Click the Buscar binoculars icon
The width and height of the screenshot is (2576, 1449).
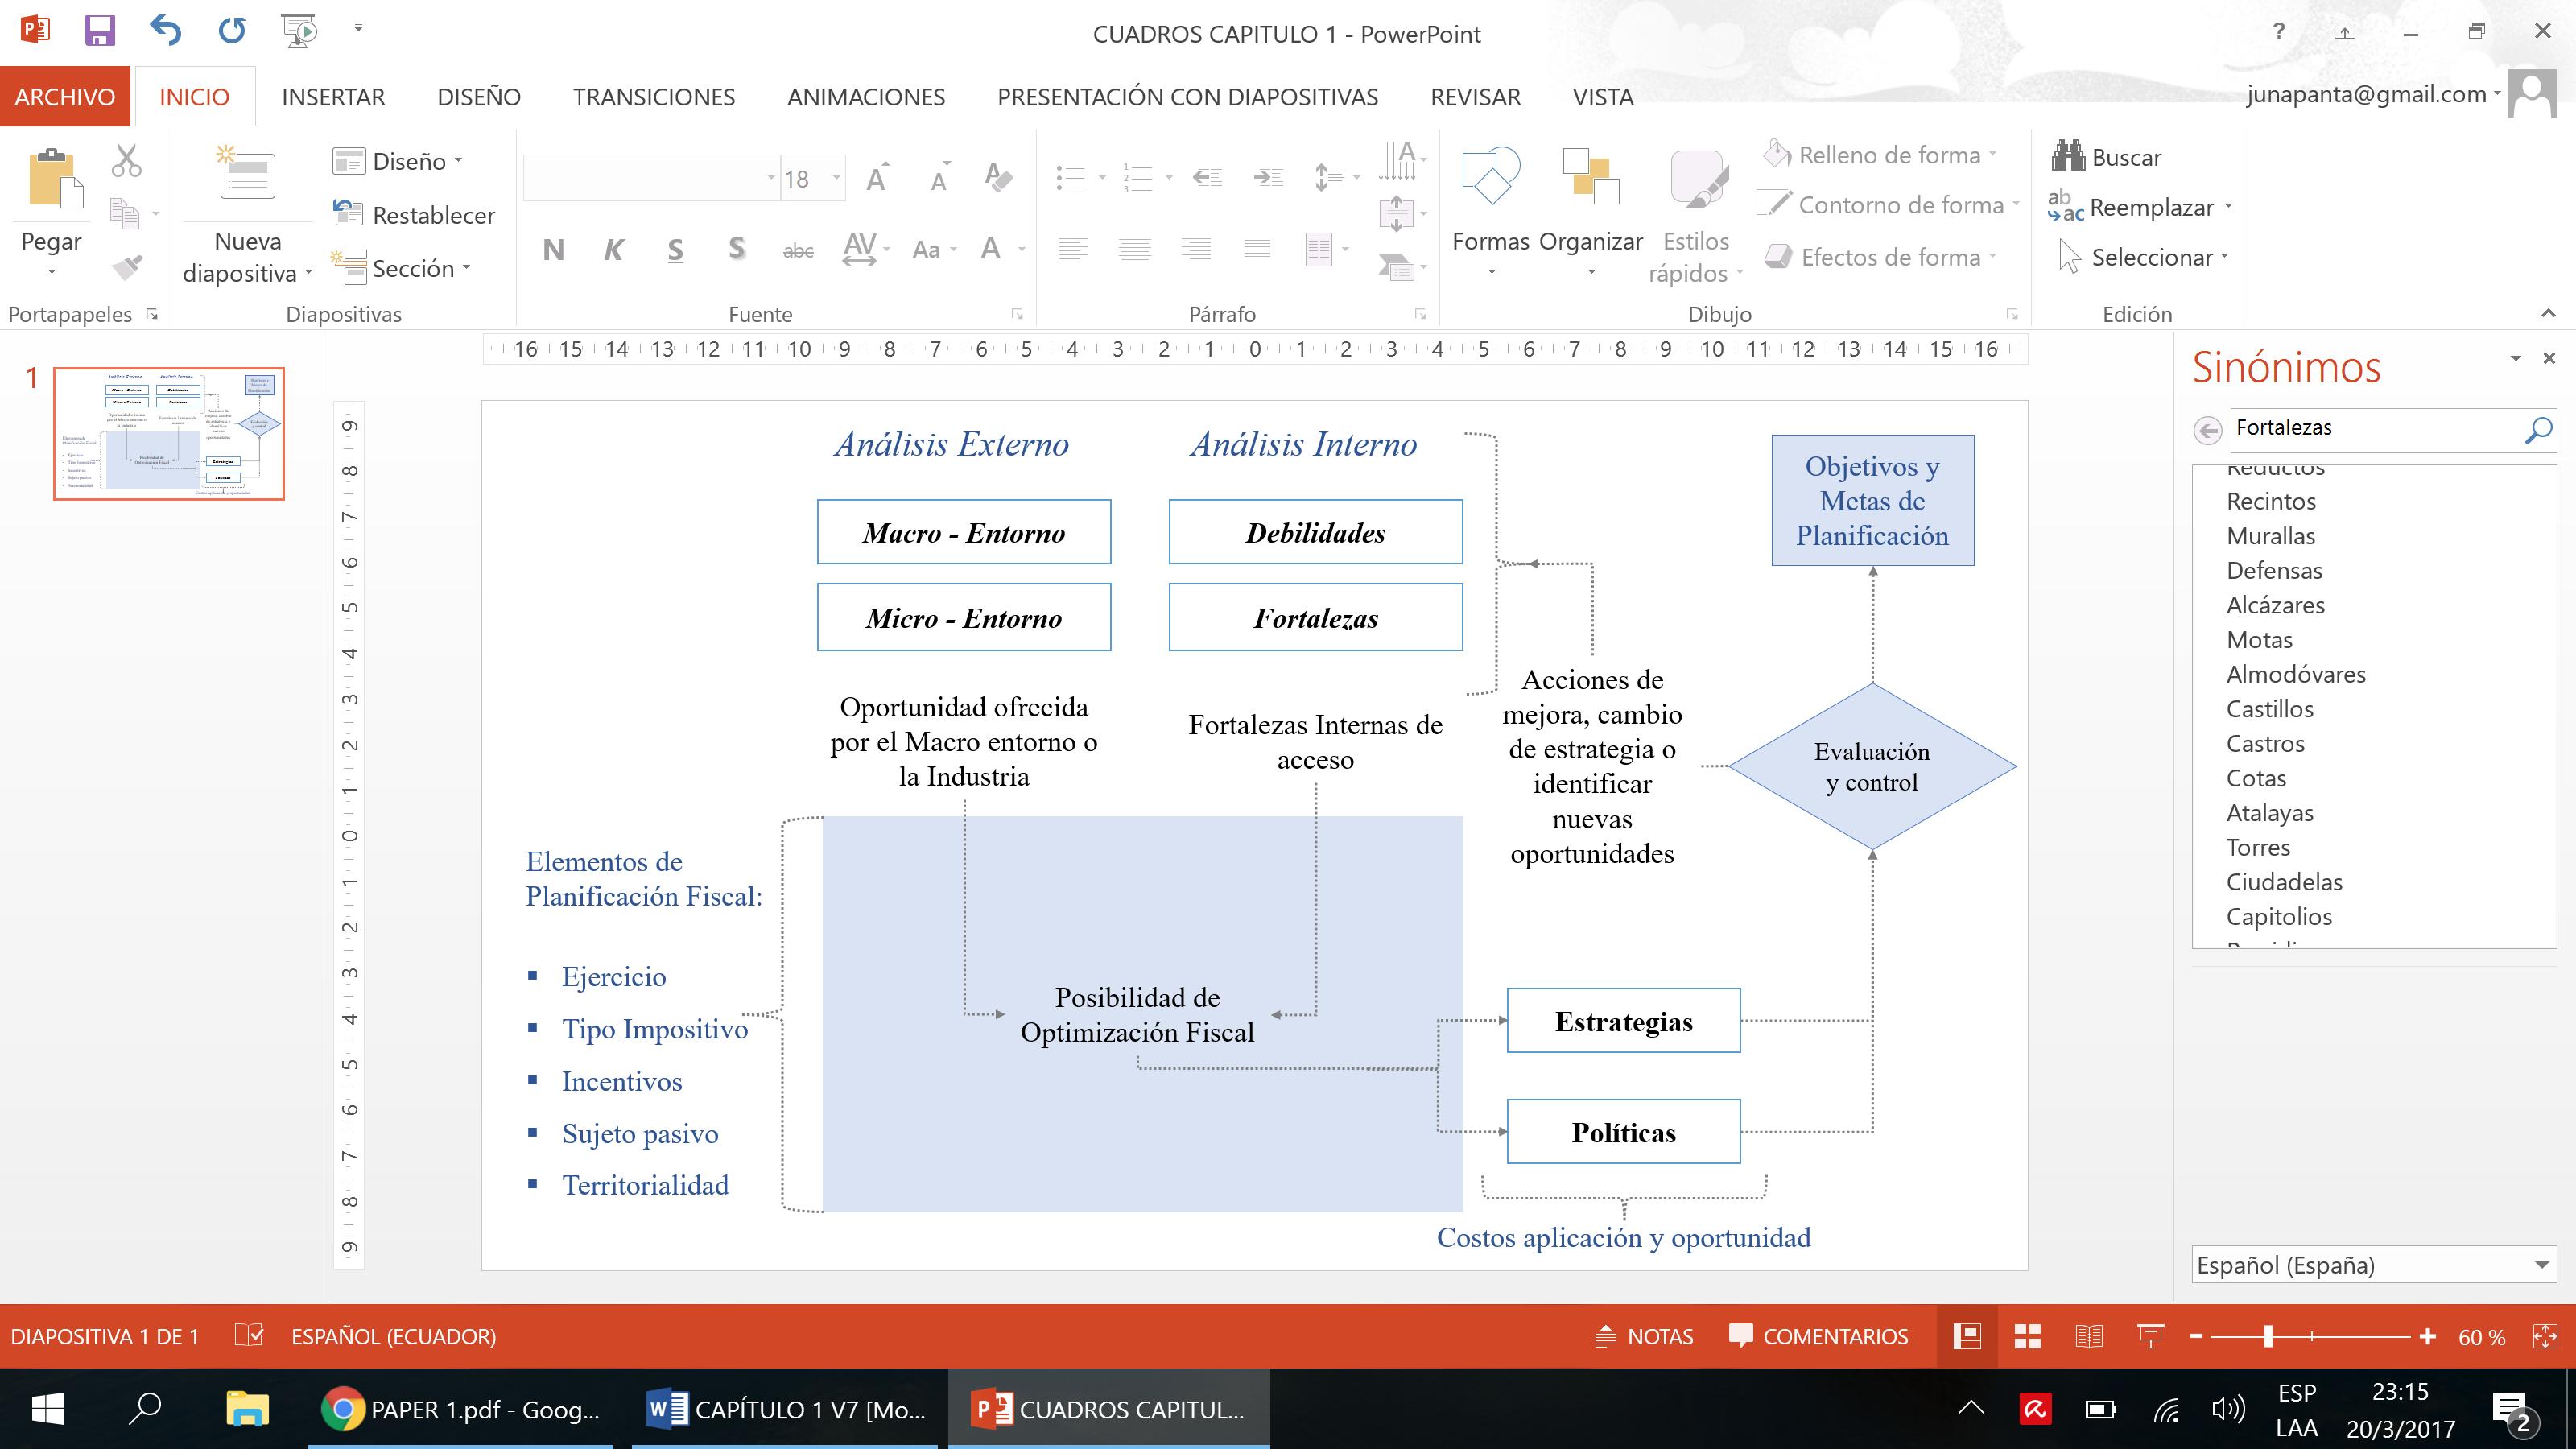(2067, 156)
